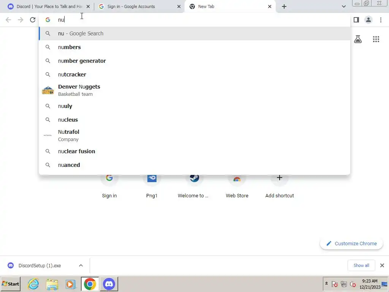The width and height of the screenshot is (389, 292).
Task: Click Show all downloads
Action: click(361, 265)
